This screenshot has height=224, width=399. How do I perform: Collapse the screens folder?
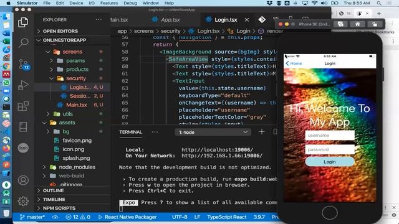coord(72,52)
